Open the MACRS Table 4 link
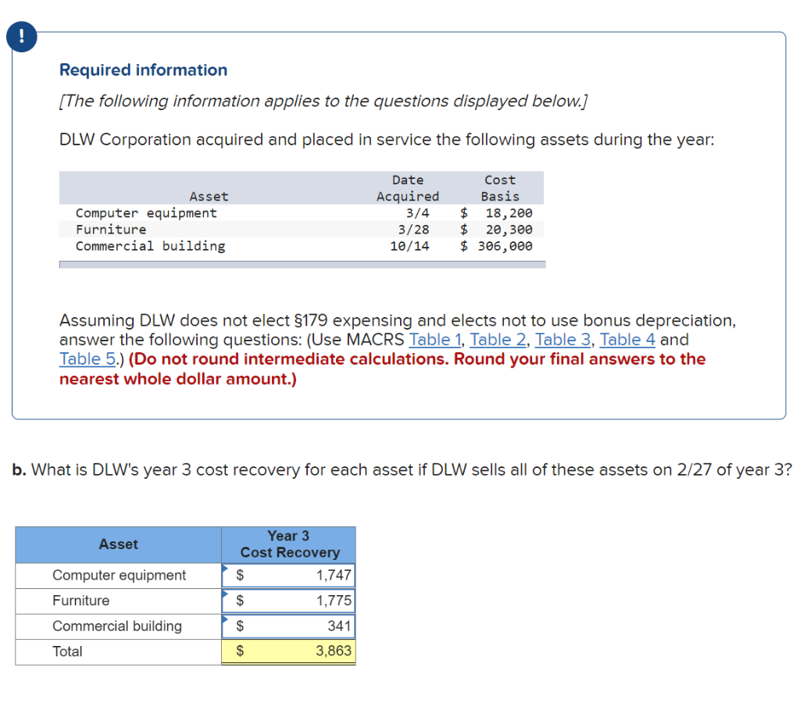Image resolution: width=800 pixels, height=710 pixels. pyautogui.click(x=627, y=340)
